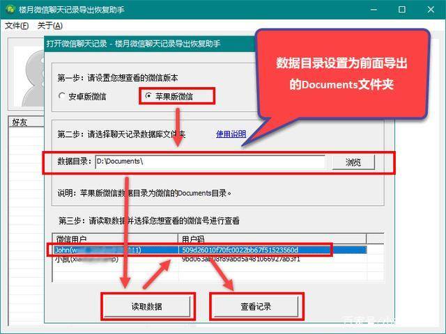Click the app logo icon in title bar
This screenshot has width=446, height=334.
click(x=10, y=9)
